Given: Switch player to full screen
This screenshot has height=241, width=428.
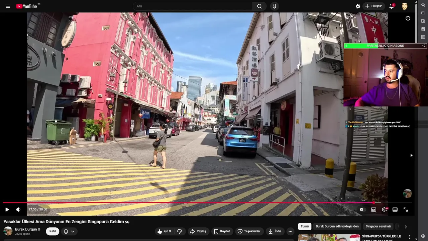Looking at the screenshot, I should click(406, 210).
